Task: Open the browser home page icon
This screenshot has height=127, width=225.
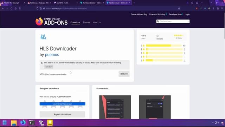Action: pos(15,8)
